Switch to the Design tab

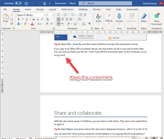(x=40, y=9)
